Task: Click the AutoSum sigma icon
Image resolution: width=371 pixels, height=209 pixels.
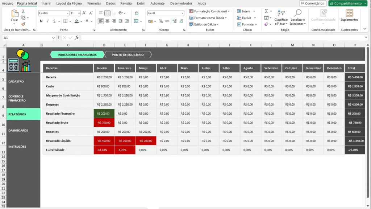Action: point(266,12)
